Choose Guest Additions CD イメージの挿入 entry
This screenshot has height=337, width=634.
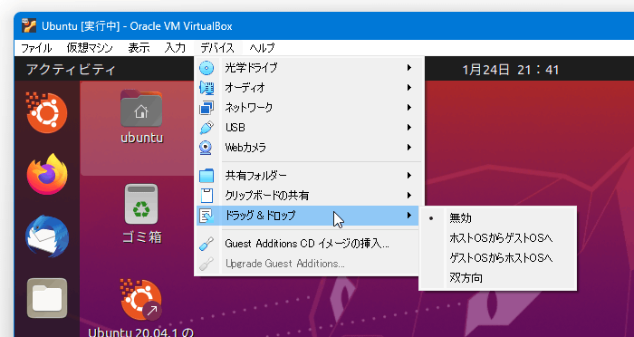[307, 244]
